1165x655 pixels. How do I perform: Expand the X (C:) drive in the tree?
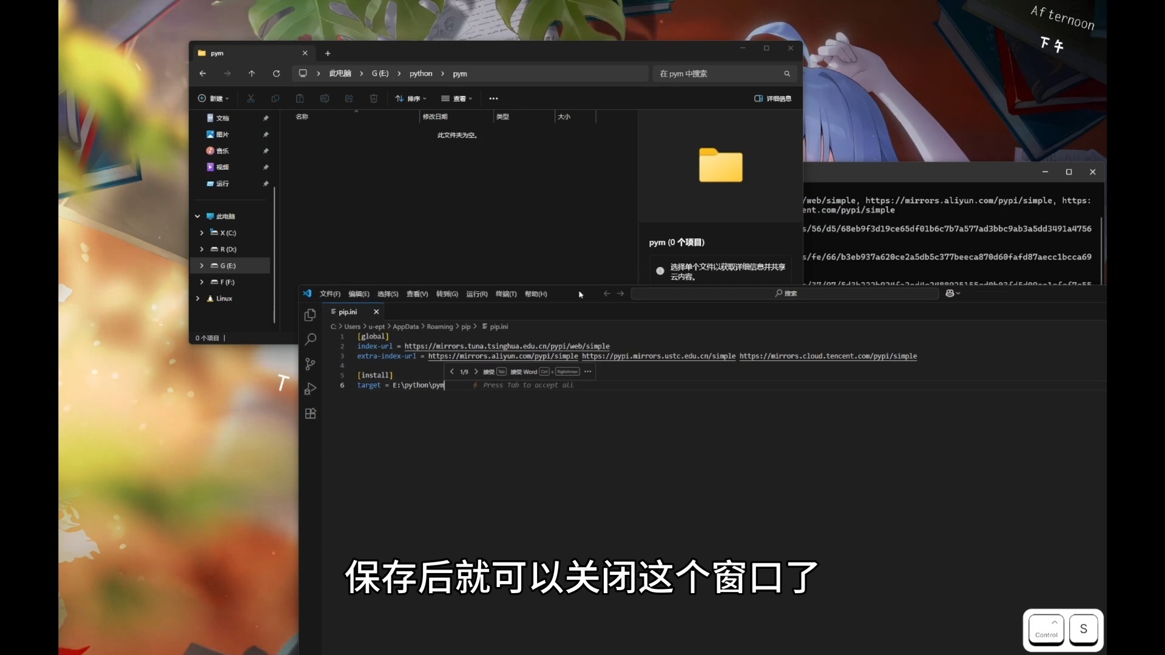coord(202,232)
